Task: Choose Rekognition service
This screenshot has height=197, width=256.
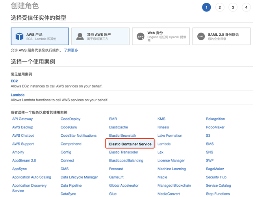Action: click(215, 119)
